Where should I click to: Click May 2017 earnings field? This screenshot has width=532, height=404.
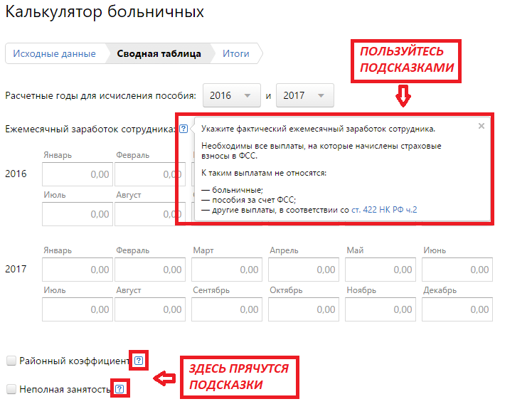(x=381, y=270)
